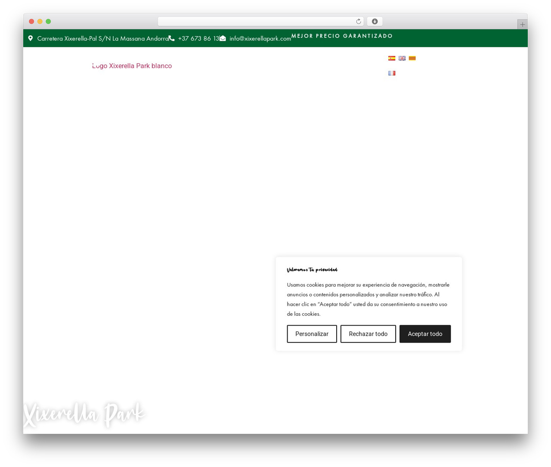Click the Mejor Precio Garantizado banner text
Image resolution: width=551 pixels, height=467 pixels.
pyautogui.click(x=342, y=36)
